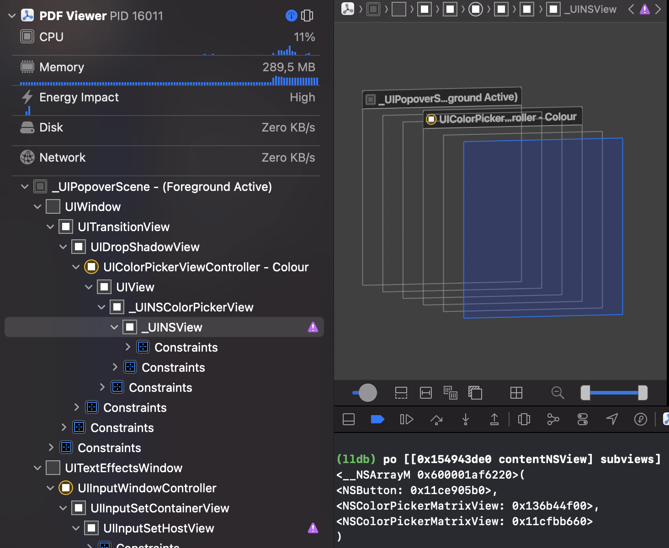Image resolution: width=669 pixels, height=548 pixels.
Task: Click the purple warning next to UIInputSetHostView
Action: 313,528
